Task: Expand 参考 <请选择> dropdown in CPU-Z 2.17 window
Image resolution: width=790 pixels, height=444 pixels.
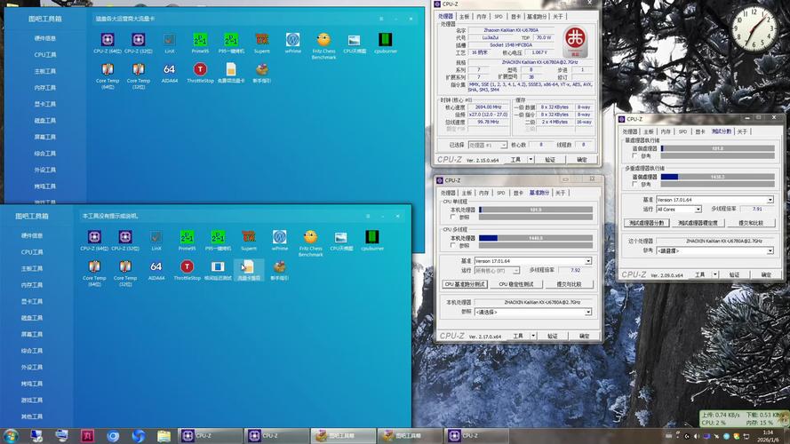Action: tap(587, 312)
